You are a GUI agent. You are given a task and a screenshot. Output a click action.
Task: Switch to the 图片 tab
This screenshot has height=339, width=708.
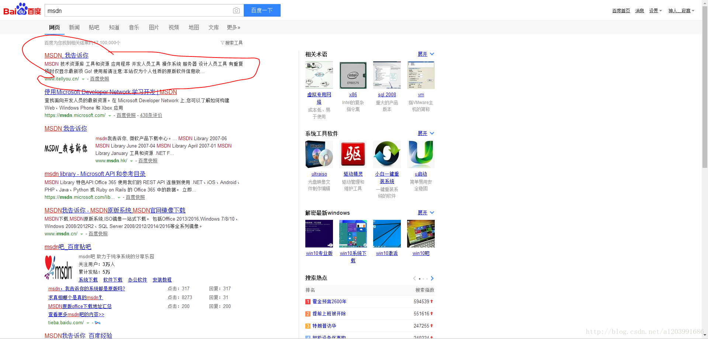(x=154, y=27)
